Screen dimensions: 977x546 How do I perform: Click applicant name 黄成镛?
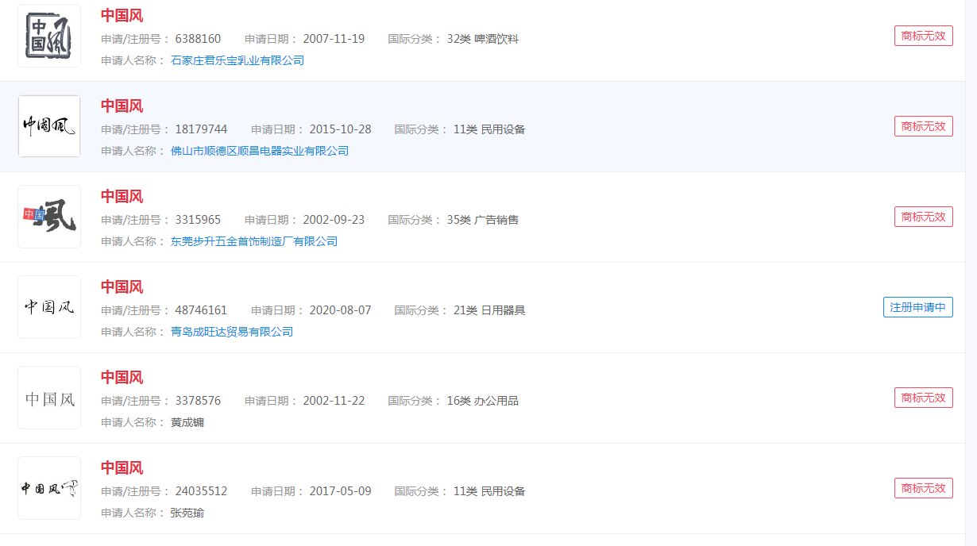187,422
